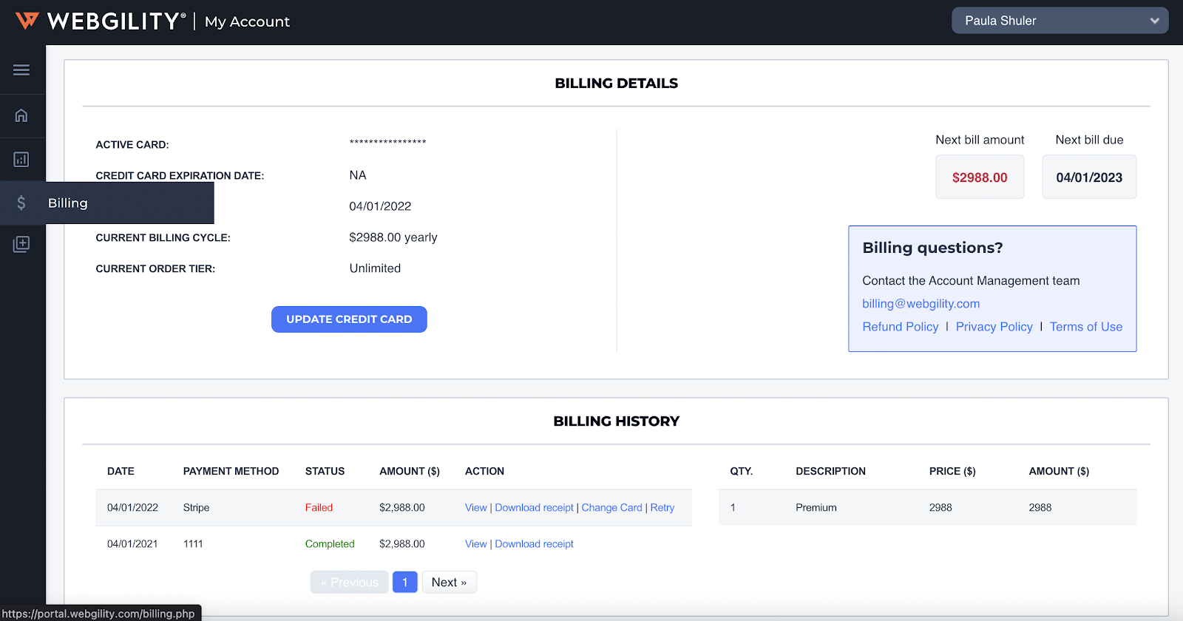Open the Refund Policy link

pos(900,327)
